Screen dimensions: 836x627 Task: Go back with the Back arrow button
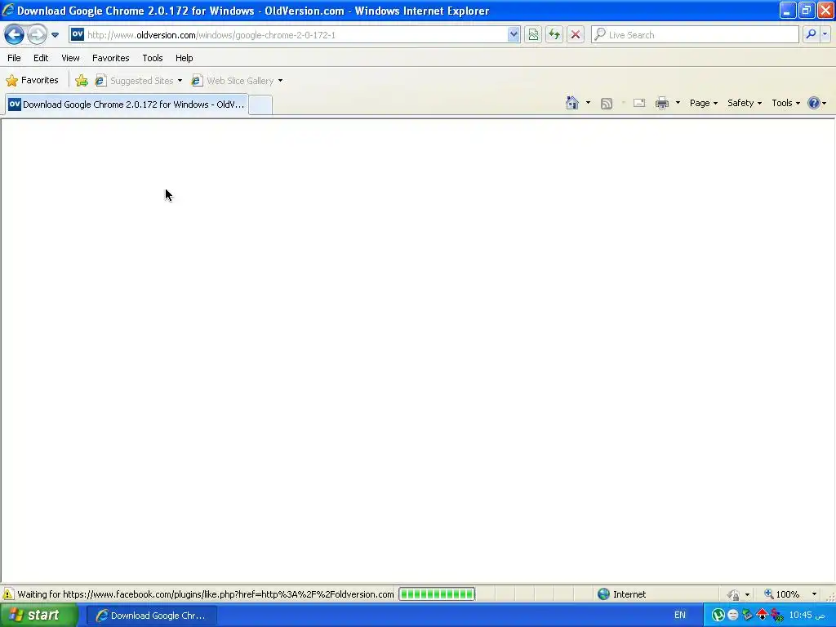14,34
